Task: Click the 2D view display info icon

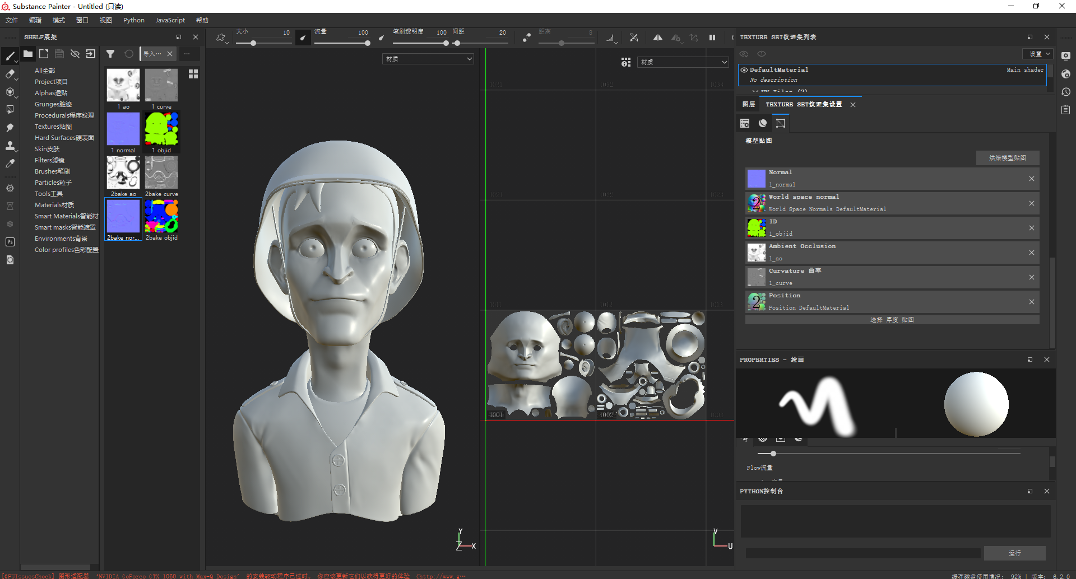Action: pyautogui.click(x=626, y=62)
